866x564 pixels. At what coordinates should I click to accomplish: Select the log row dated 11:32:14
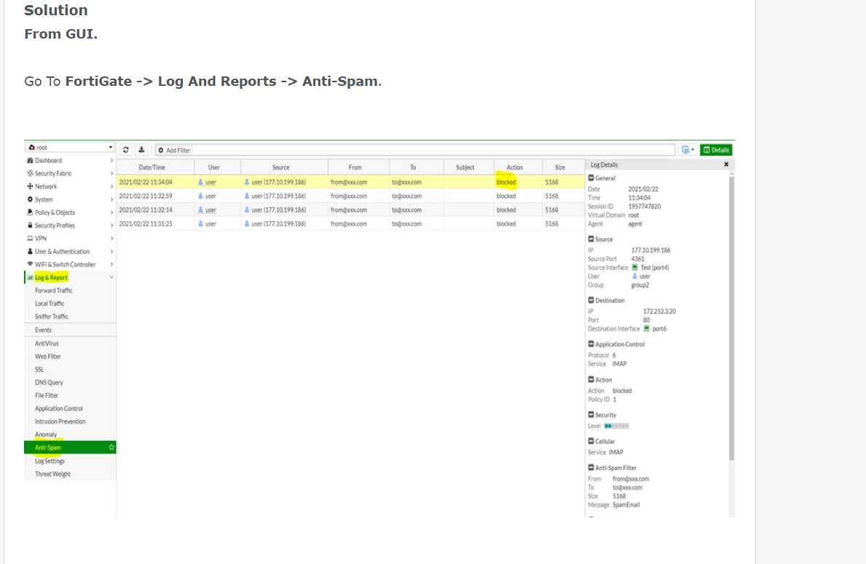pos(351,210)
